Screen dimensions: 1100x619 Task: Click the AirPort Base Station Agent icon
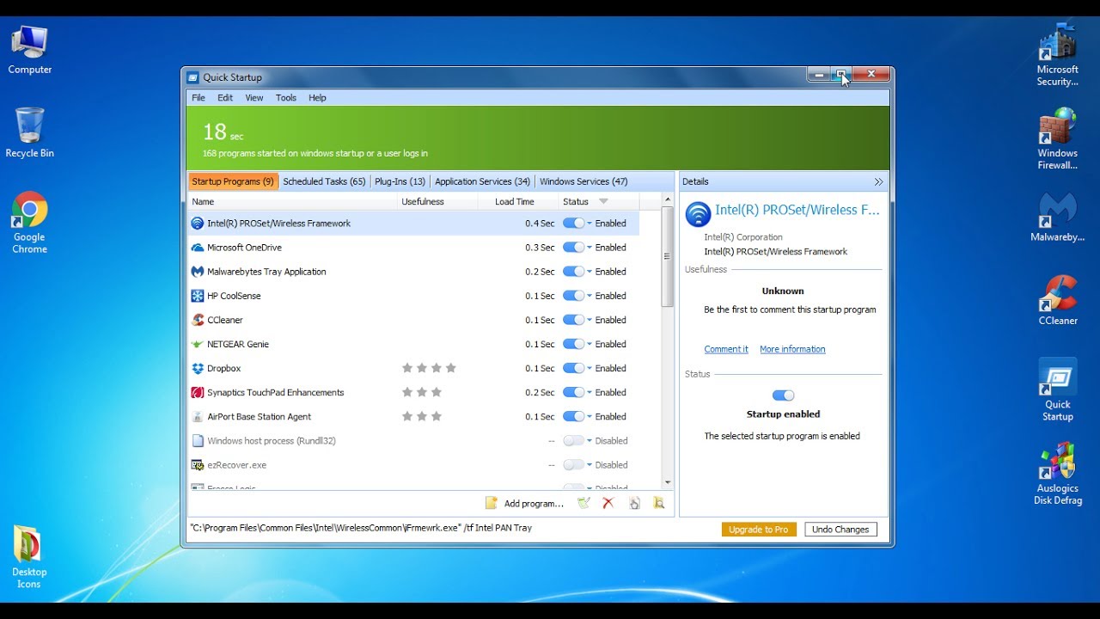(198, 416)
